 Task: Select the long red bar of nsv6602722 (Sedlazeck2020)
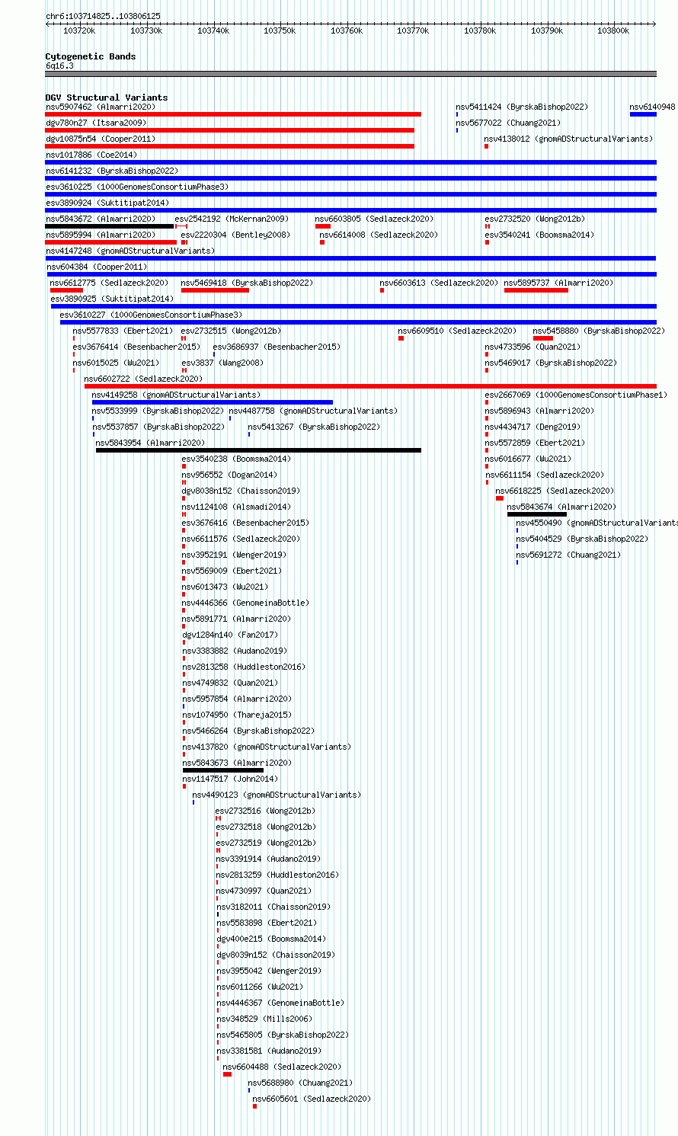pyautogui.click(x=370, y=386)
